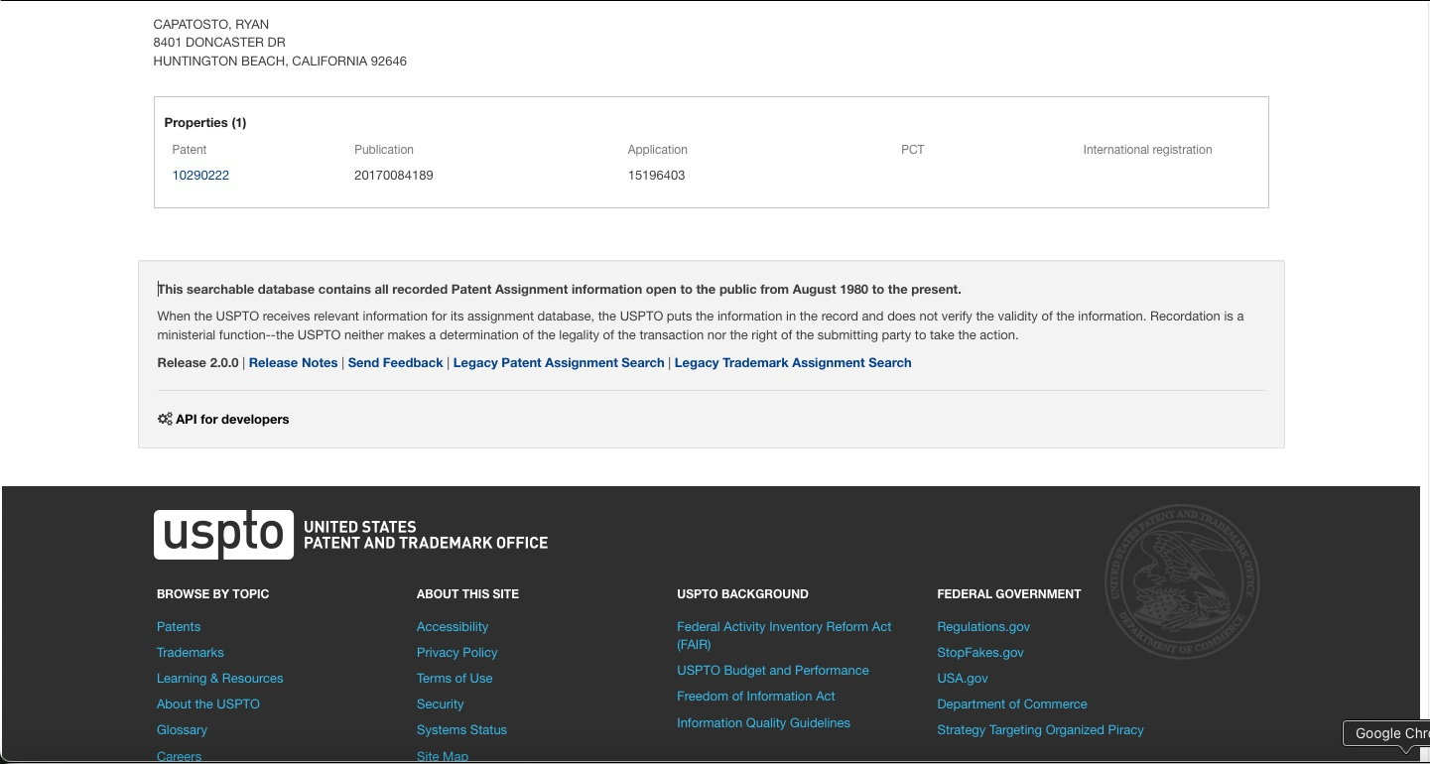The image size is (1430, 764).
Task: Visit the Accessibility page
Action: (453, 627)
